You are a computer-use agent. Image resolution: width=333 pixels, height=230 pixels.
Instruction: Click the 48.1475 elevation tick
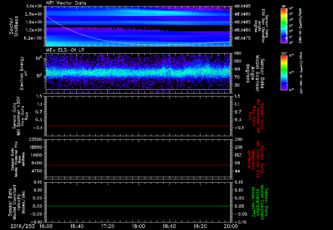point(242,38)
